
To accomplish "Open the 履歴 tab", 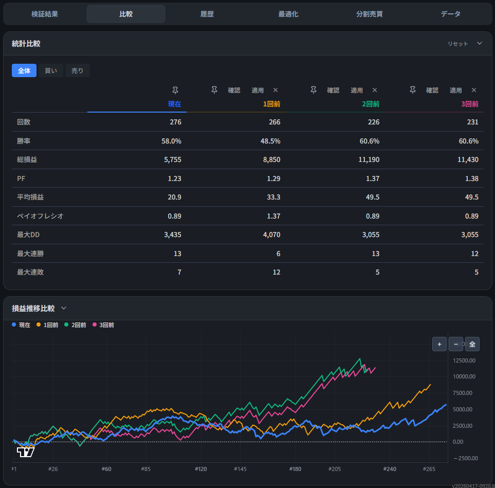I will (x=207, y=14).
